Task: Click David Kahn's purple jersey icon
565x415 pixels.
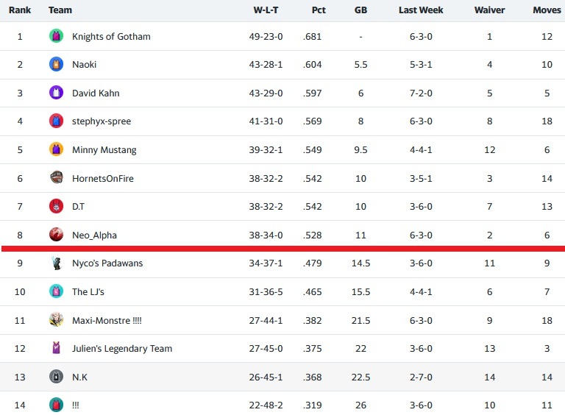Action: click(x=56, y=93)
